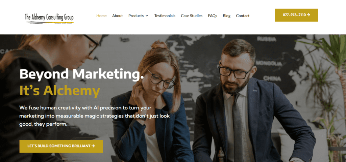Click the Beyond Marketing headline
Screen dimensions: 346x162
[x=82, y=74]
